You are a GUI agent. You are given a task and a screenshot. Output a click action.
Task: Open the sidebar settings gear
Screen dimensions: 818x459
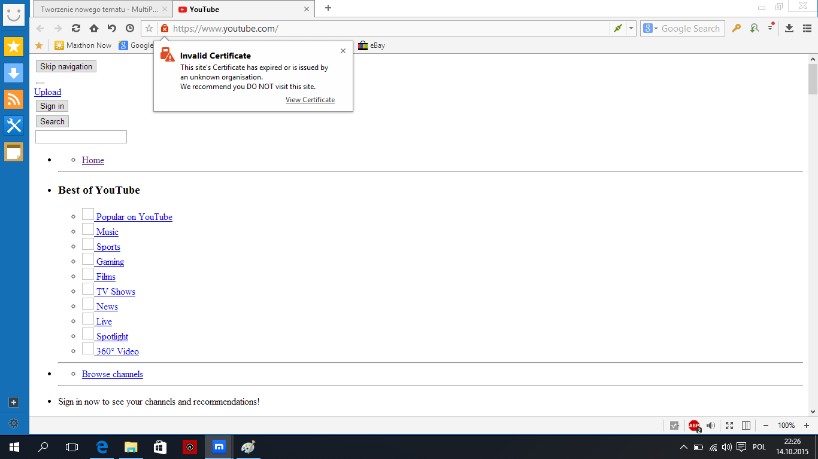point(14,423)
